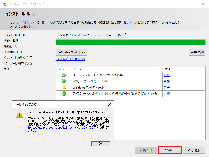This screenshot has height=157, width=209.
Task: Open the go.microsoft.com fwlink URL
Action: [60, 128]
